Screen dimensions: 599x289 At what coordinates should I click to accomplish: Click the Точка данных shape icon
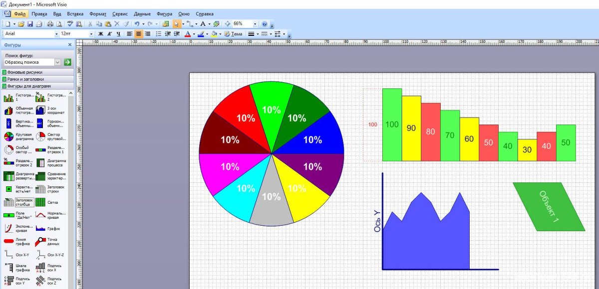pyautogui.click(x=41, y=241)
